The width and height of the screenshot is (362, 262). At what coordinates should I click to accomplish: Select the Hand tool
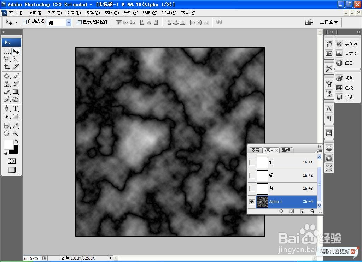click(7, 133)
